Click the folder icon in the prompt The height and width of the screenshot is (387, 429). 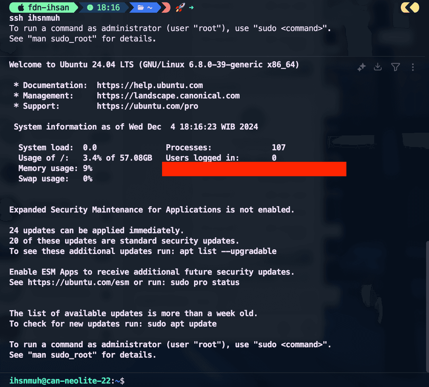tap(141, 8)
